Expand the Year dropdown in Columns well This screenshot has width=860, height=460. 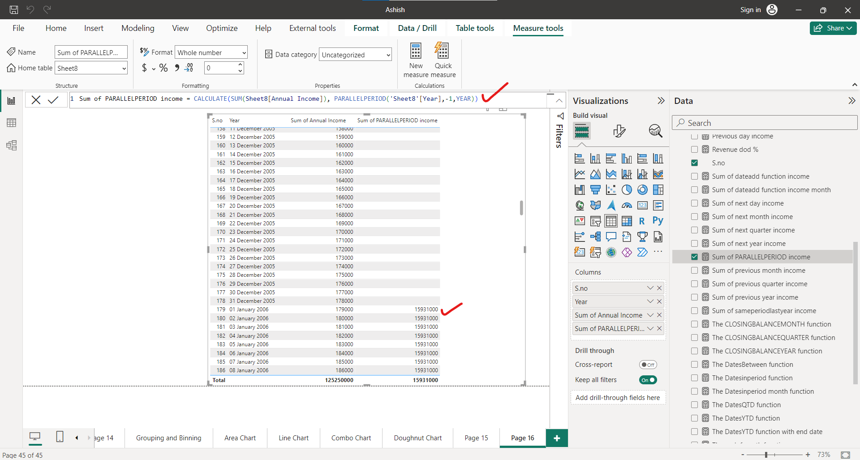650,301
